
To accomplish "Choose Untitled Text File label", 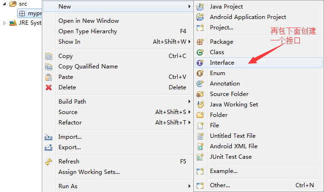I will [233, 136].
